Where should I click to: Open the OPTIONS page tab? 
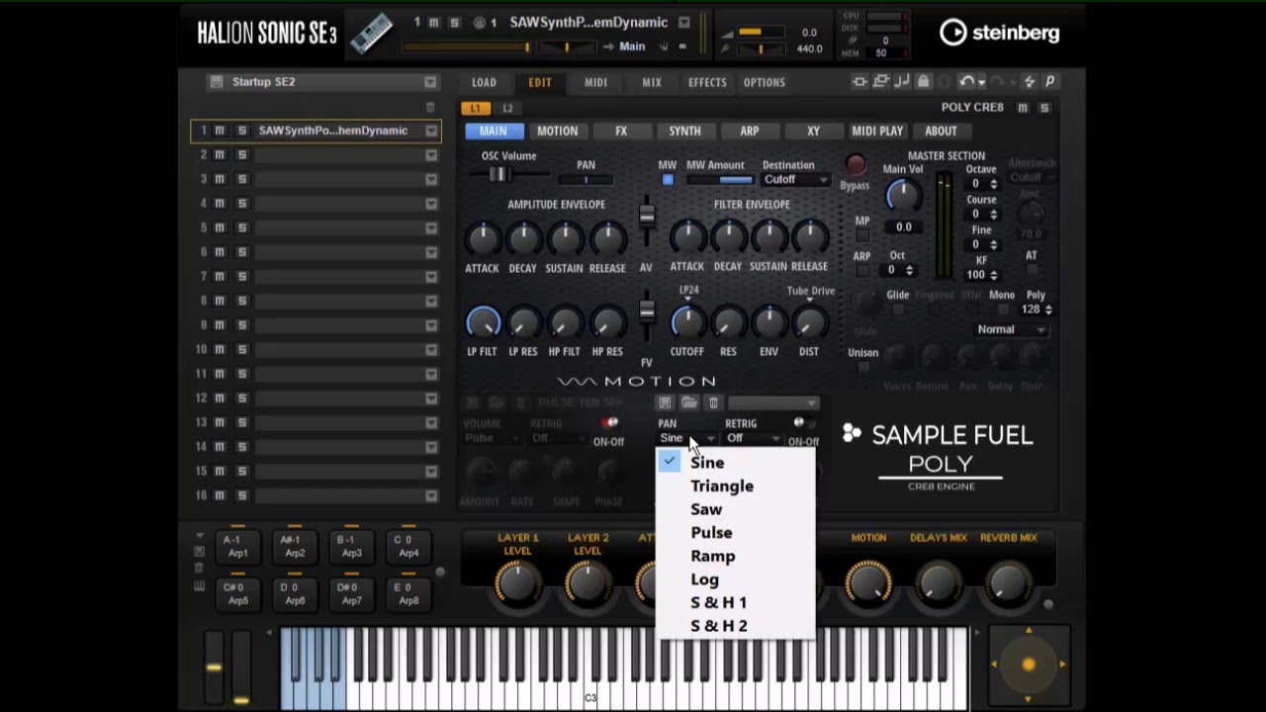tap(765, 82)
